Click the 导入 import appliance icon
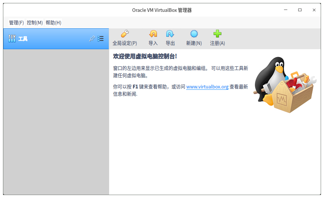The height and width of the screenshot is (198, 324). click(153, 34)
